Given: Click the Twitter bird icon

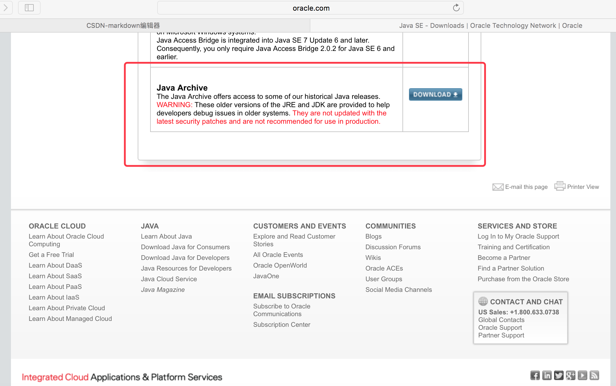Looking at the screenshot, I should pos(559,375).
